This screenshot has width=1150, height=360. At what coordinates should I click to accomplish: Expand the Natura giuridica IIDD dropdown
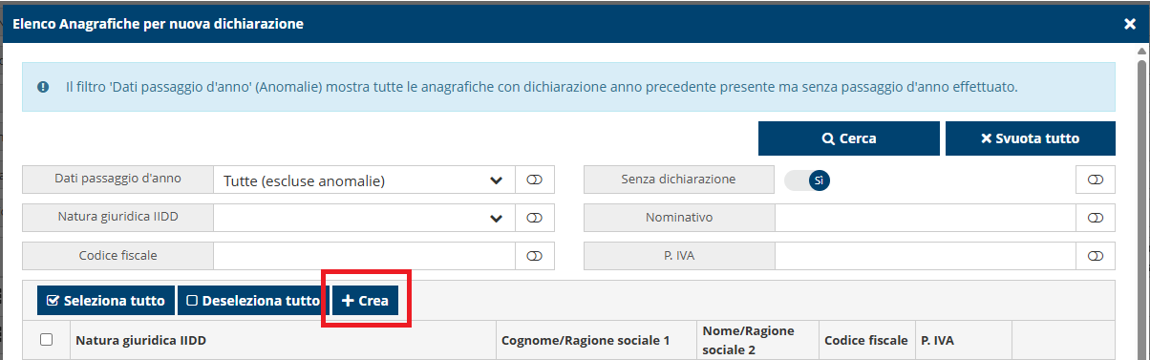point(364,218)
